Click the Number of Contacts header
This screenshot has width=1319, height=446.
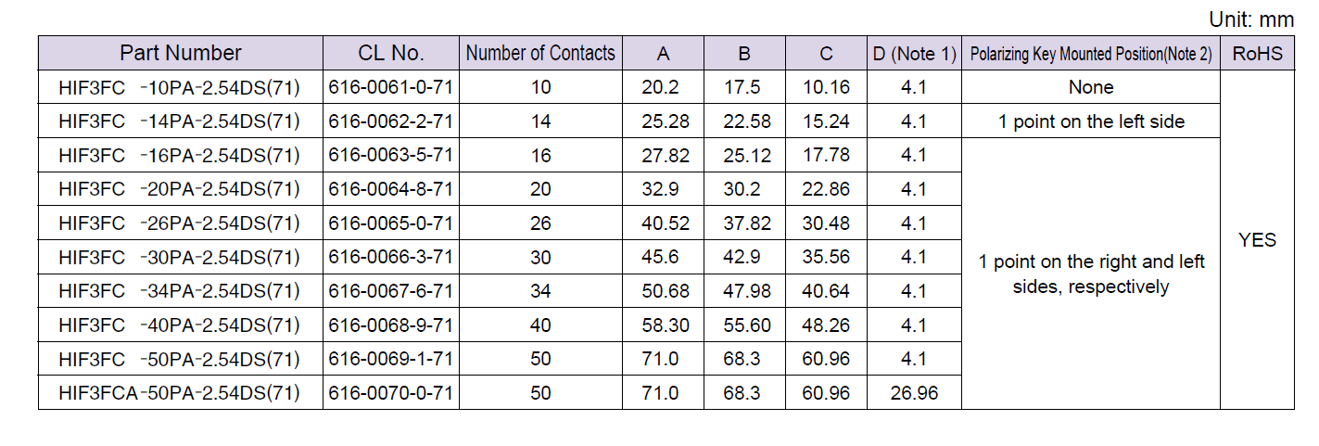tap(540, 53)
